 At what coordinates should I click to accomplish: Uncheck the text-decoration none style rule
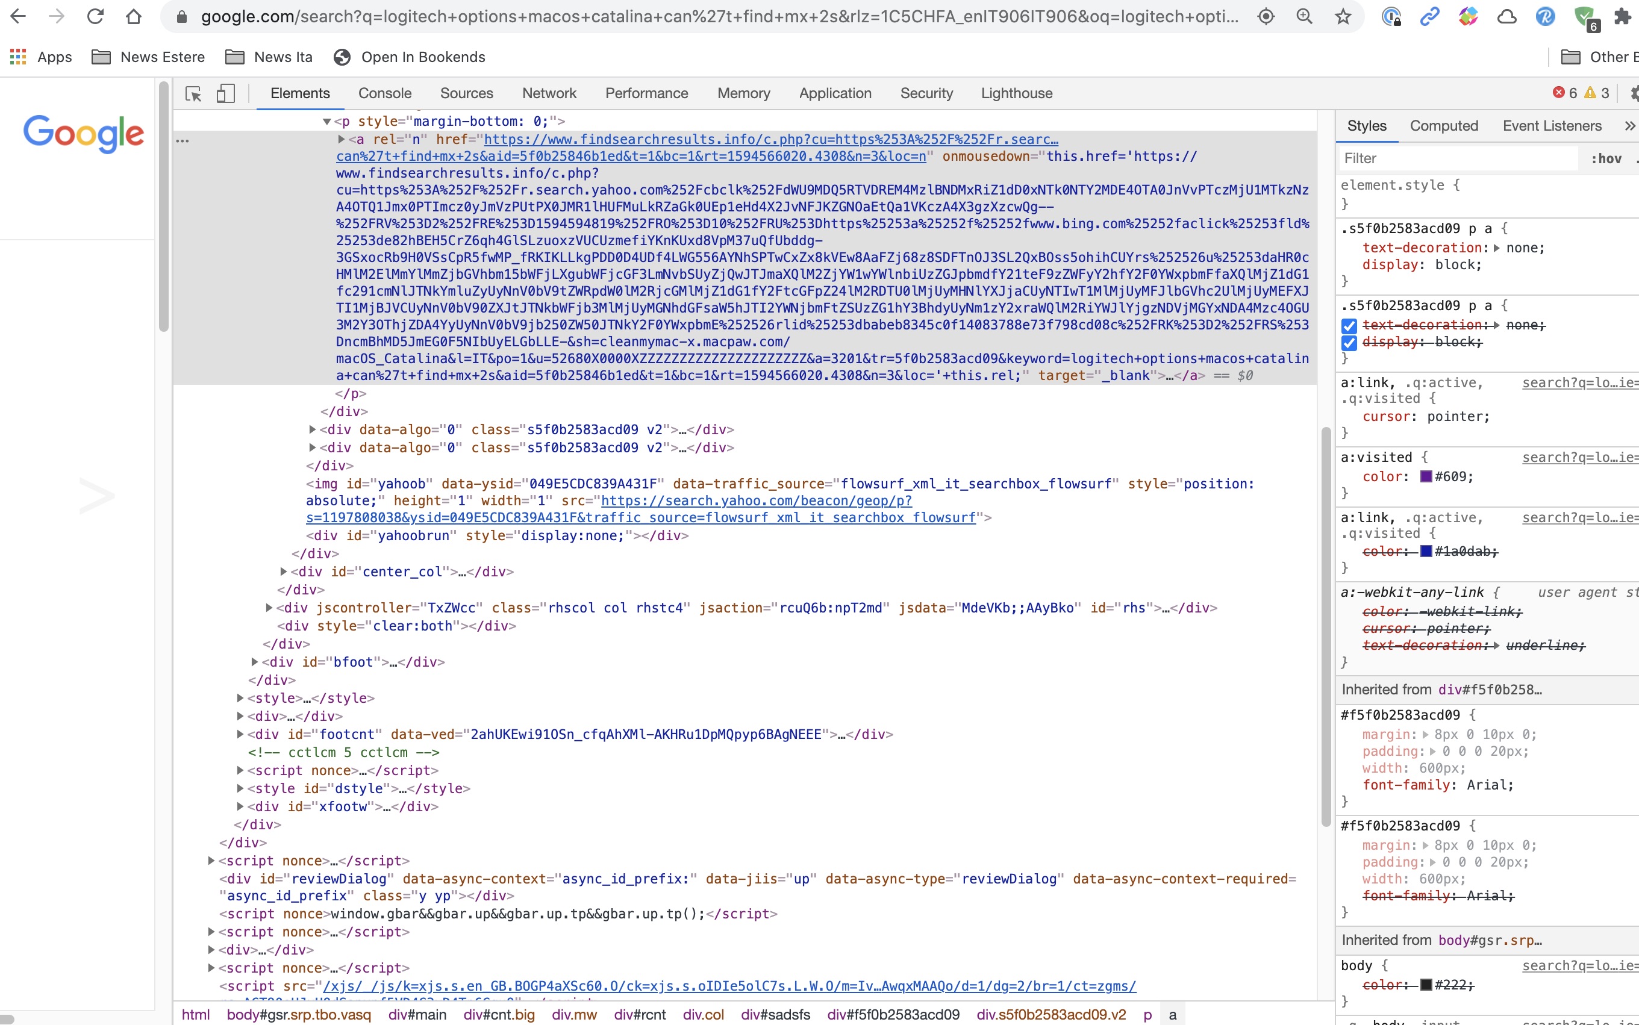tap(1349, 325)
